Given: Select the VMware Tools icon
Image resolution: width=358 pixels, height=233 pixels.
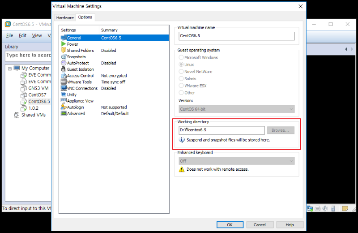Looking at the screenshot, I should (64, 82).
